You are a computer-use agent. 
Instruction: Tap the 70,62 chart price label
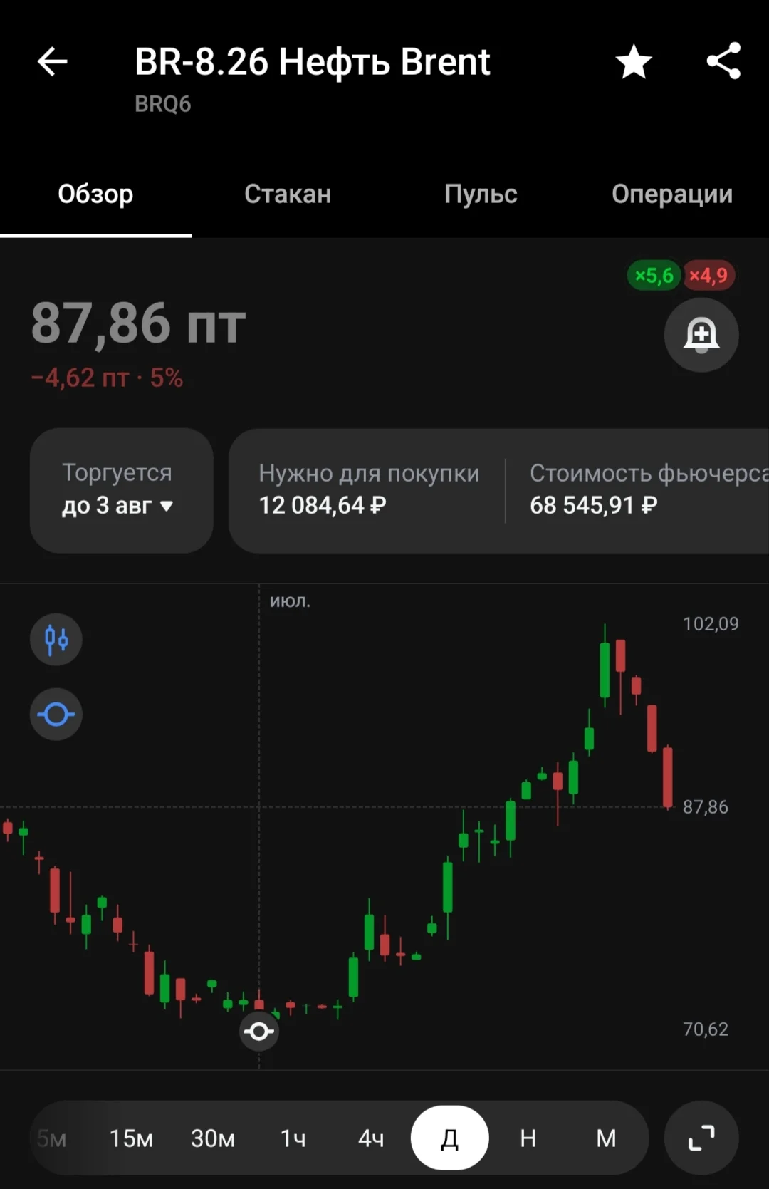pyautogui.click(x=706, y=1029)
